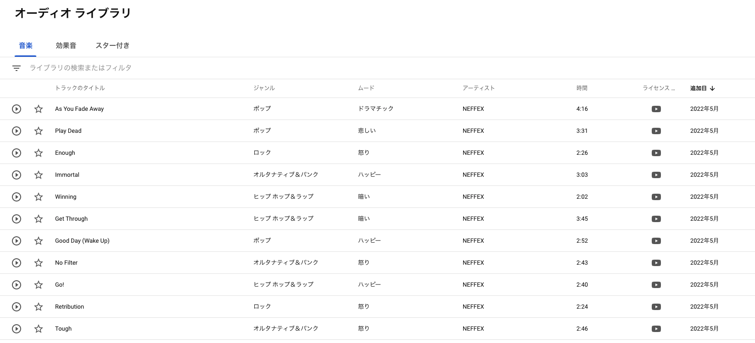The height and width of the screenshot is (343, 755).
Task: Click the track title Retribution
Action: 69,307
